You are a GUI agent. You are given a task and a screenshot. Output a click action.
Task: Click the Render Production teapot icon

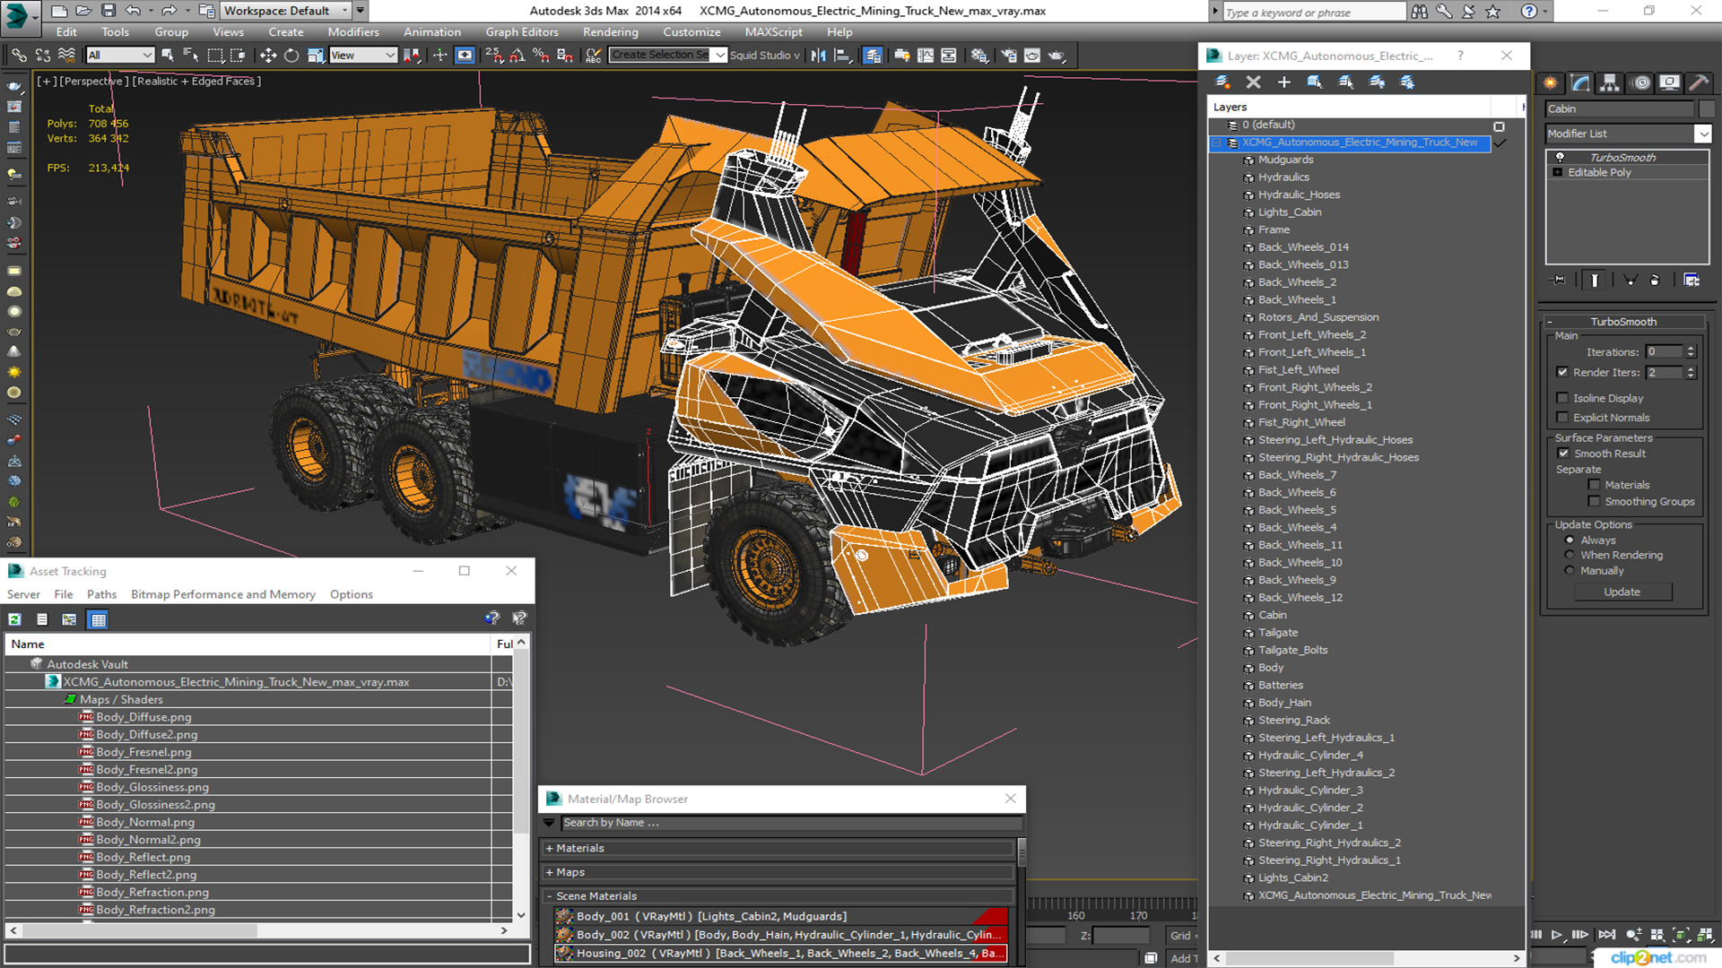(1057, 56)
